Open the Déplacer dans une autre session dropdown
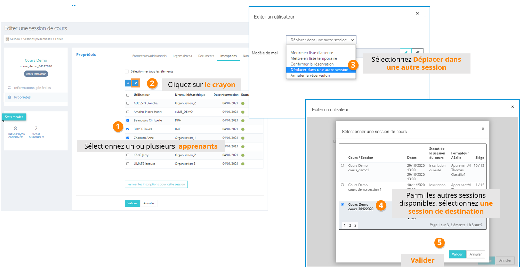The width and height of the screenshot is (520, 267). tap(321, 40)
